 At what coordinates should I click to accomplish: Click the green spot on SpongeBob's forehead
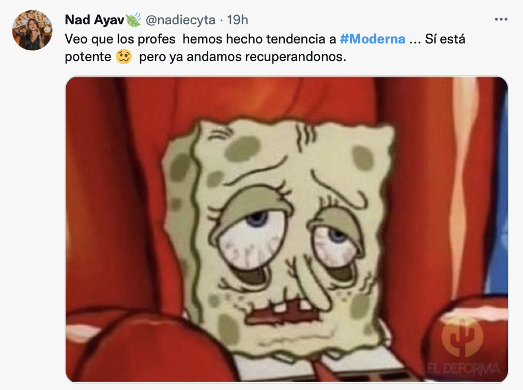coord(243,148)
